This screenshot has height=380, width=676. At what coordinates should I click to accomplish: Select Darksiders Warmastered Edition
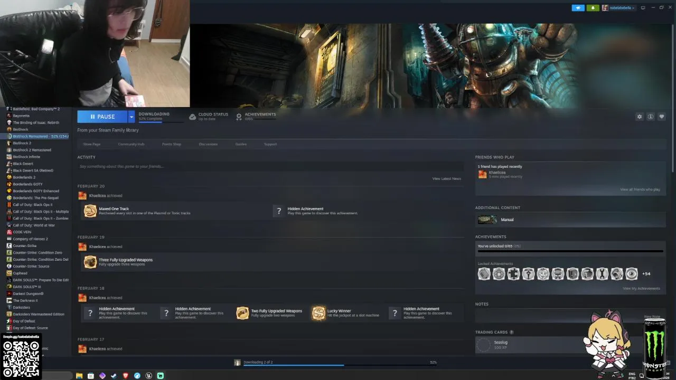(39, 315)
